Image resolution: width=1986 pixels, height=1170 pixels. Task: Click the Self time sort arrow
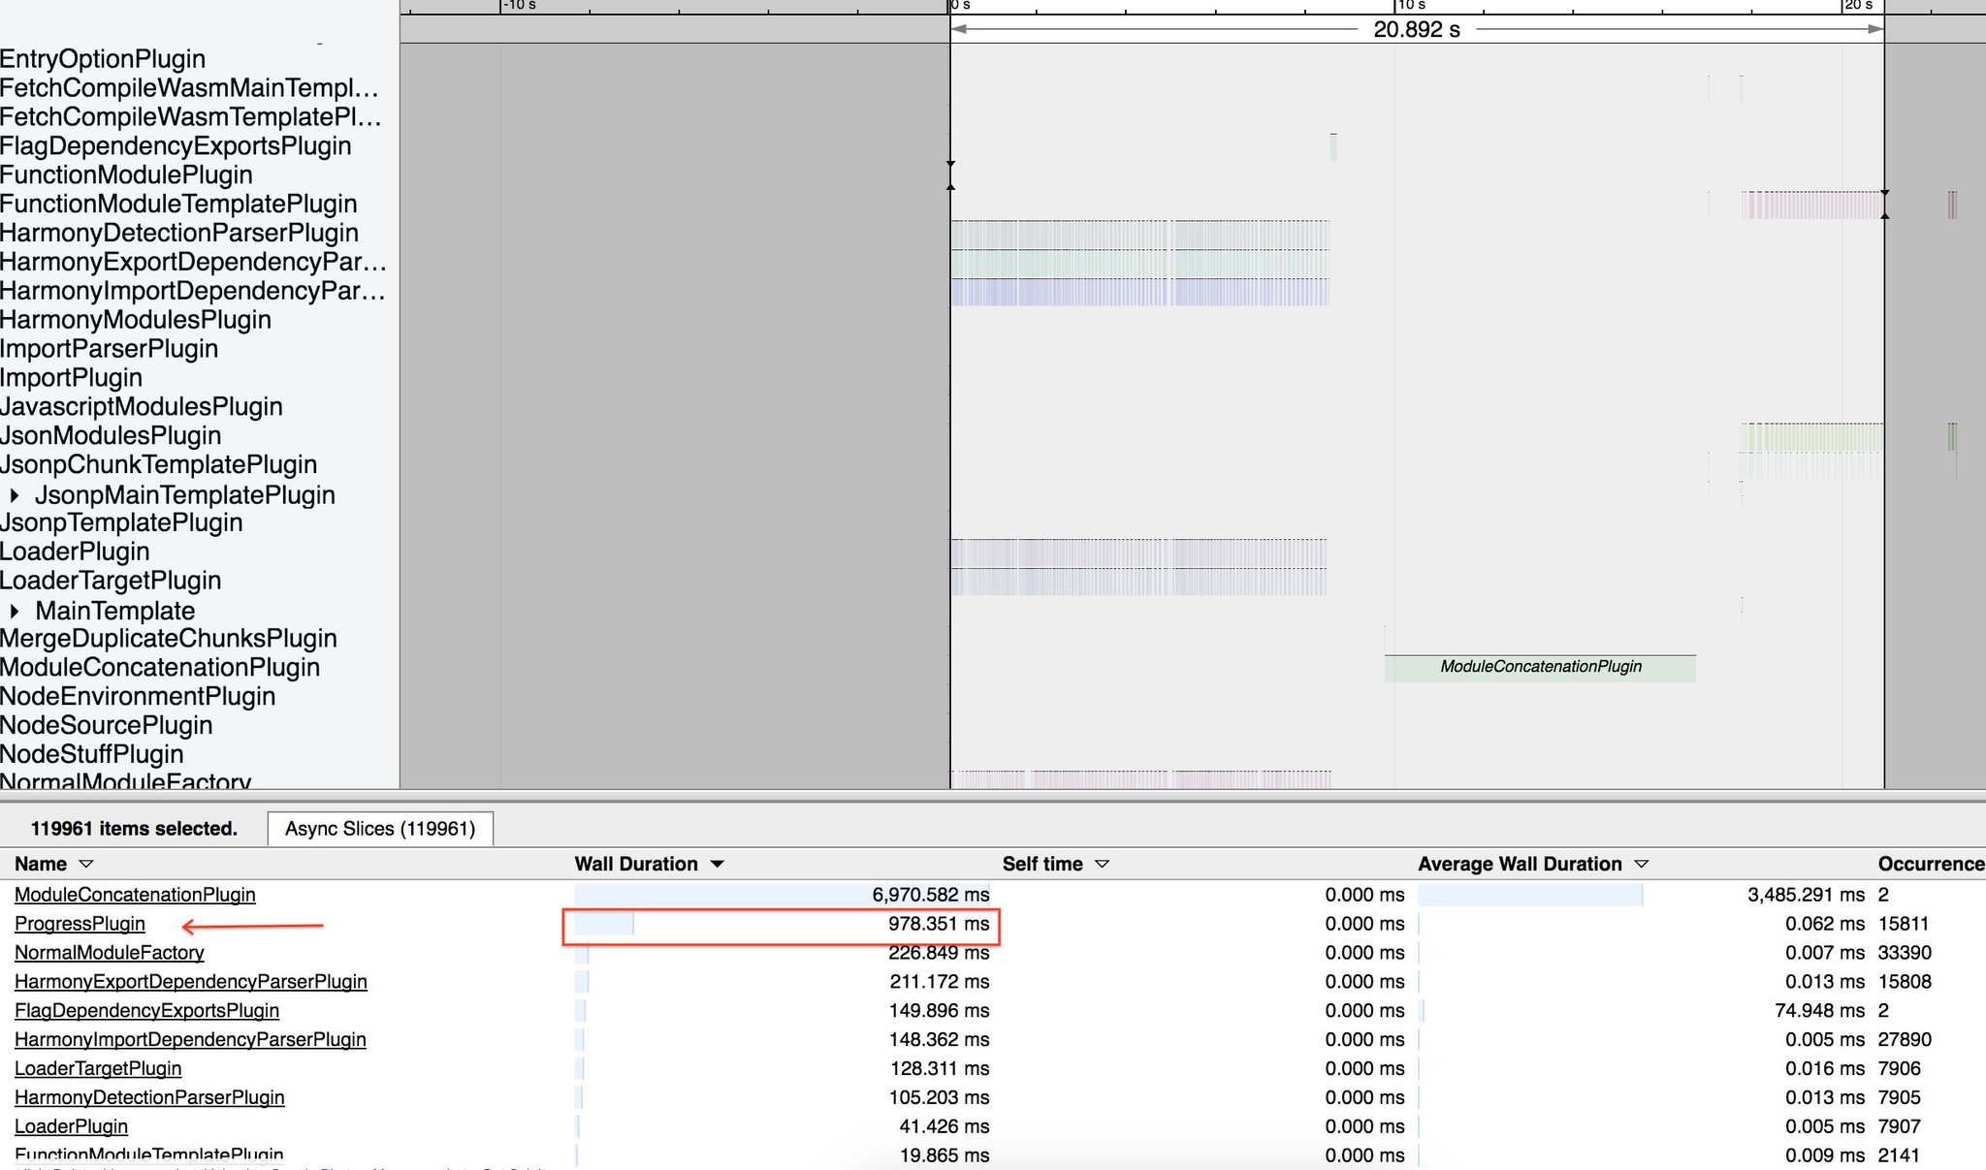click(1102, 864)
